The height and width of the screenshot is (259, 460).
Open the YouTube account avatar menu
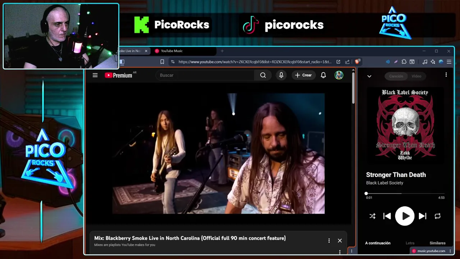339,75
